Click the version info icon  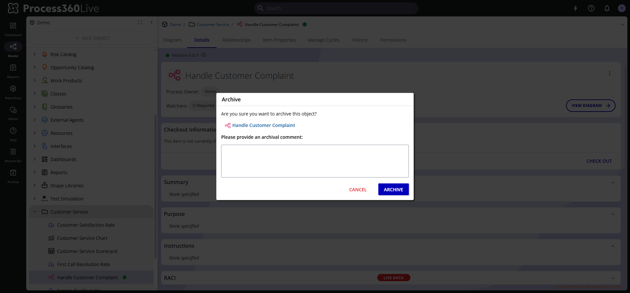(203, 55)
